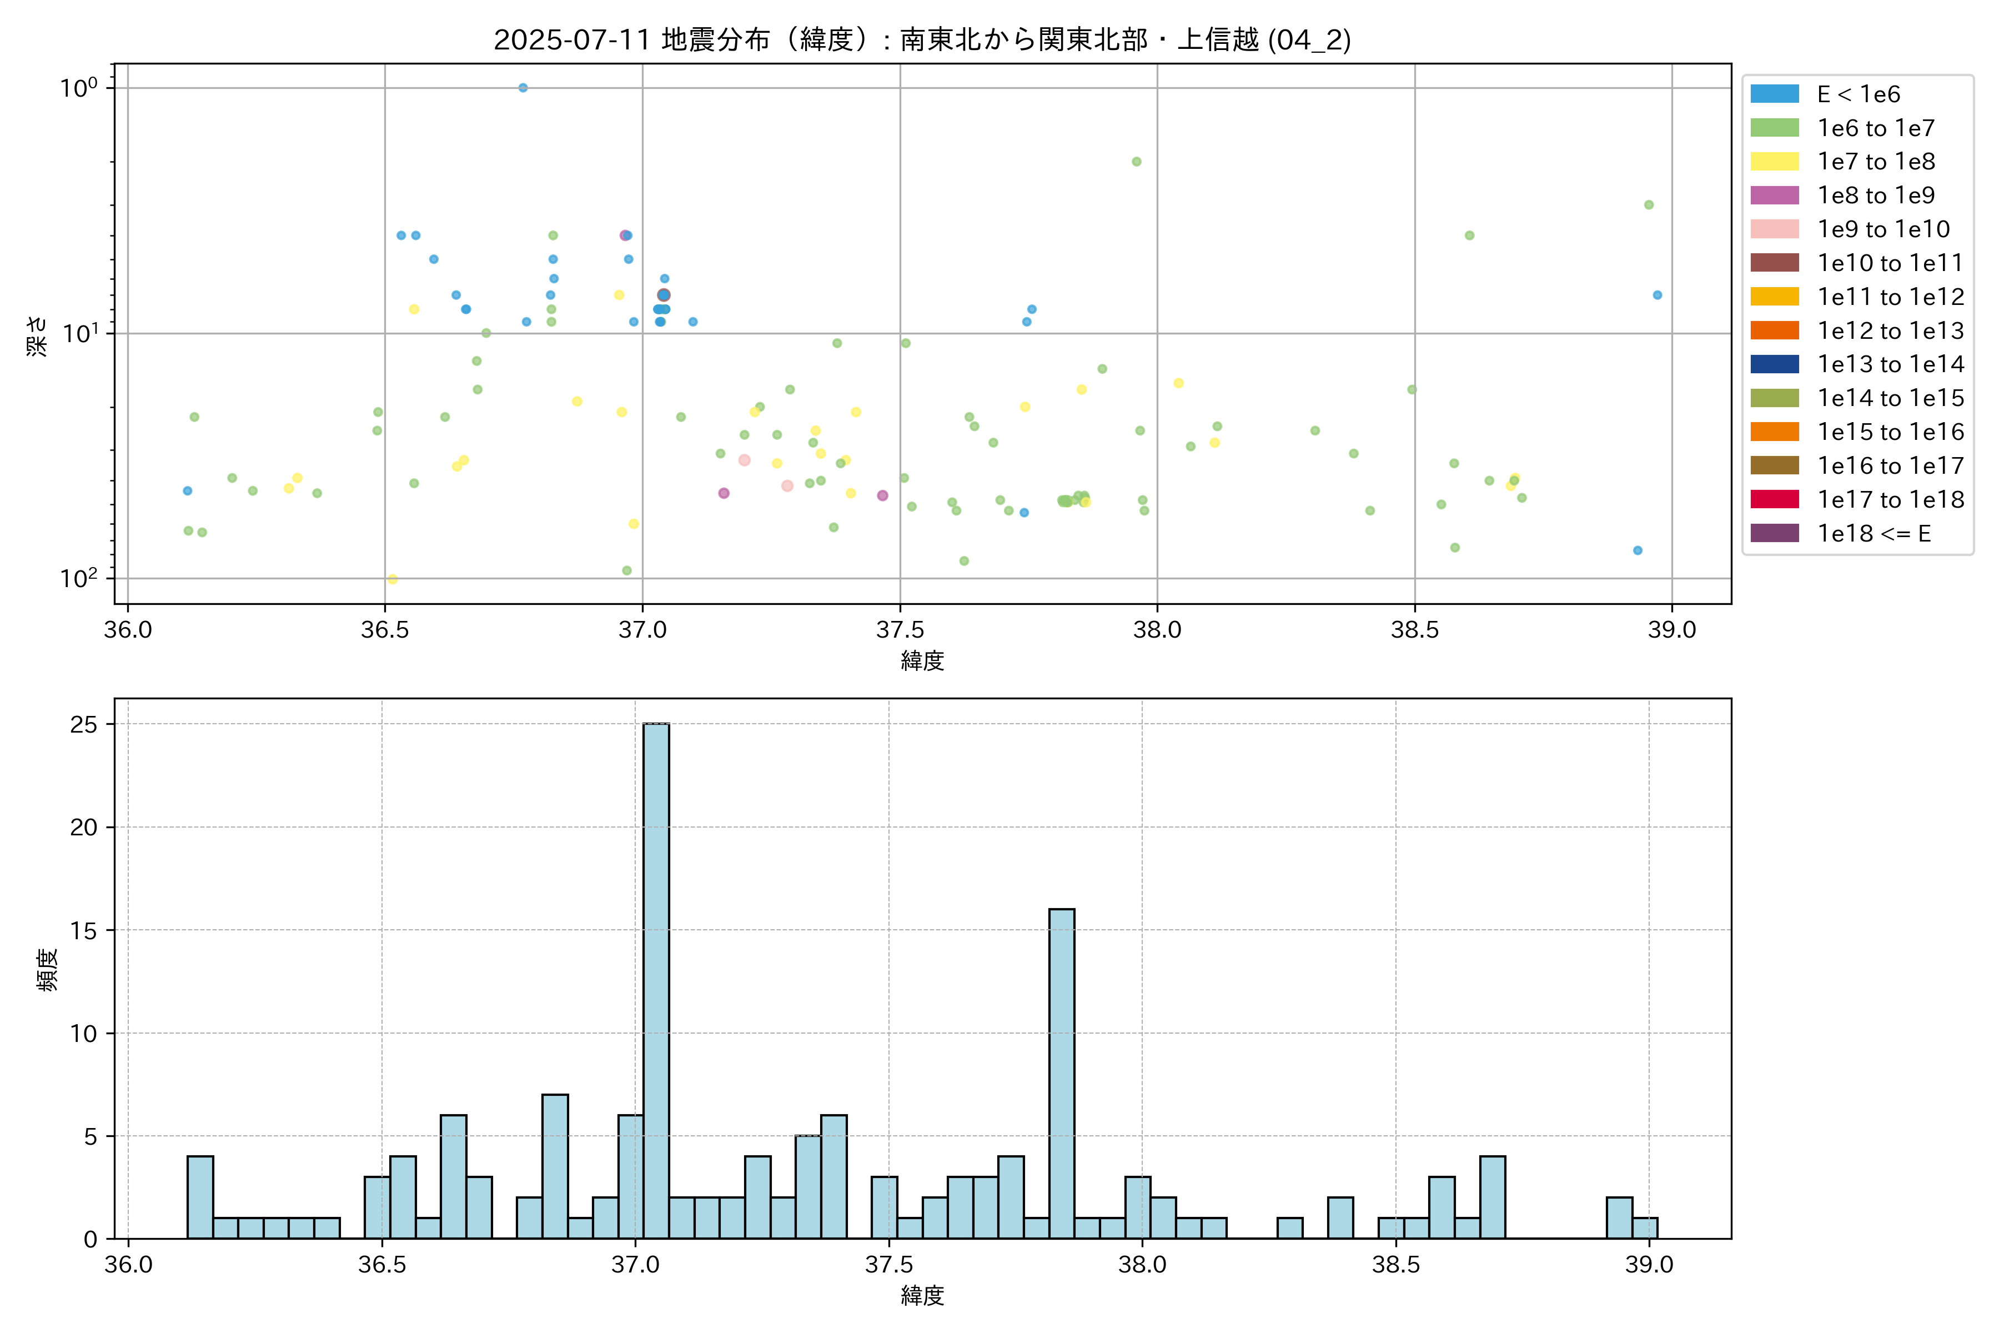
Task: Click the green 1e6 to 1e7 swatch
Action: coord(1775,128)
